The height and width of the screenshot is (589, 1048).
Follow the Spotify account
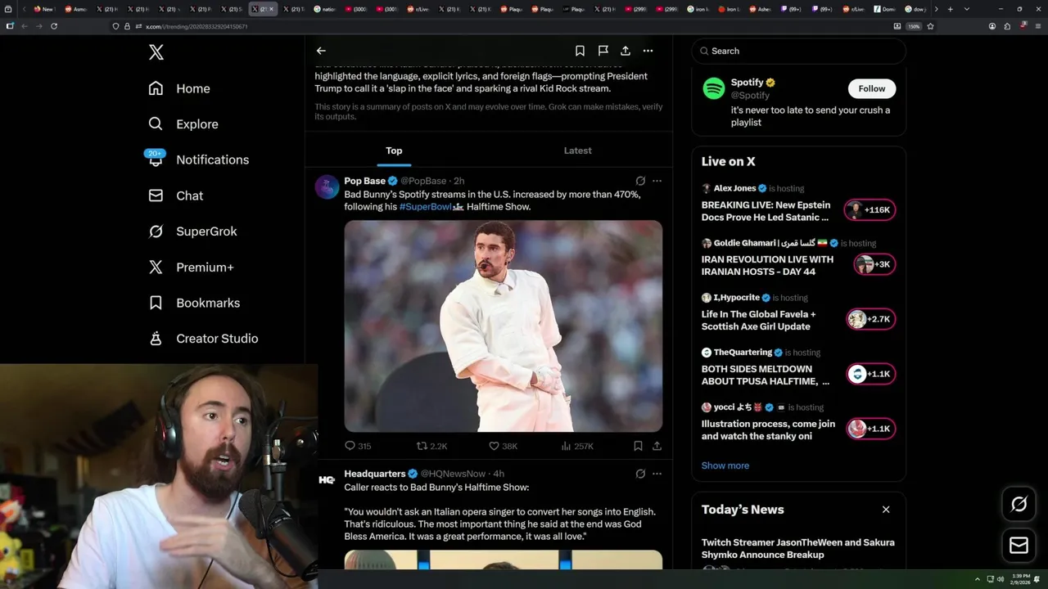pos(872,88)
